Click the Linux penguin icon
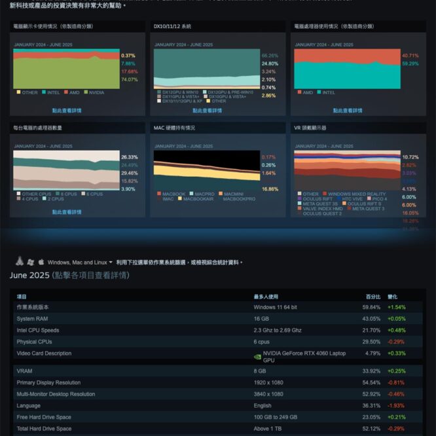This screenshot has height=436, width=436. 19,261
